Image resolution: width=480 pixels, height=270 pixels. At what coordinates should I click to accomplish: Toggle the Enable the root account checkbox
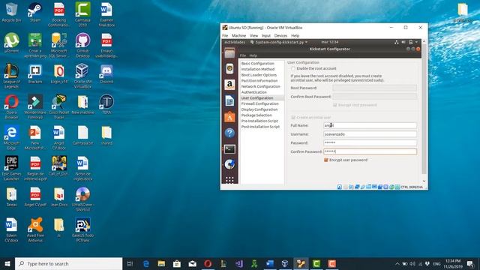293,68
